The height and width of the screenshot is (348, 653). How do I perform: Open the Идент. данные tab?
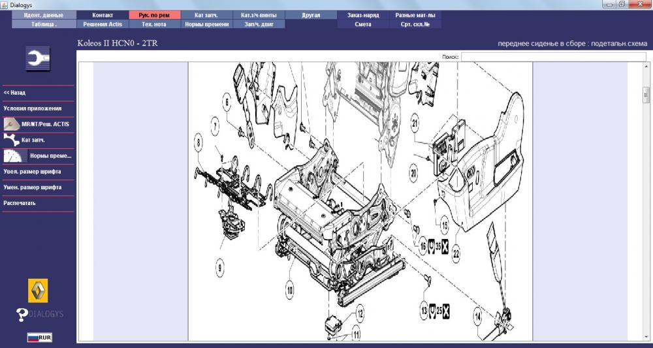[44, 15]
